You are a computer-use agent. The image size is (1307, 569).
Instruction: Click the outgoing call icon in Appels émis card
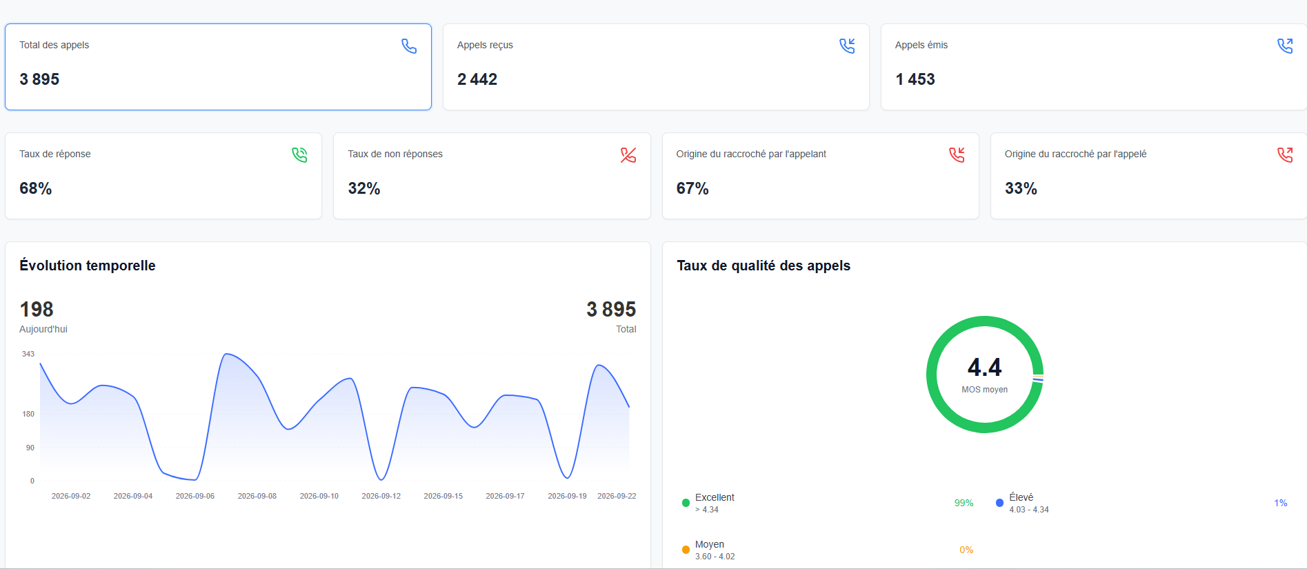[1285, 46]
